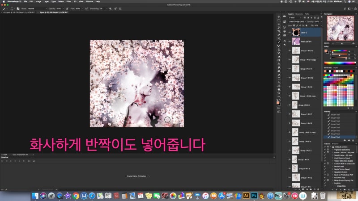Hide the Group 1 복사 11 copy layer
This screenshot has height=201, width=358.
pos(290,60)
